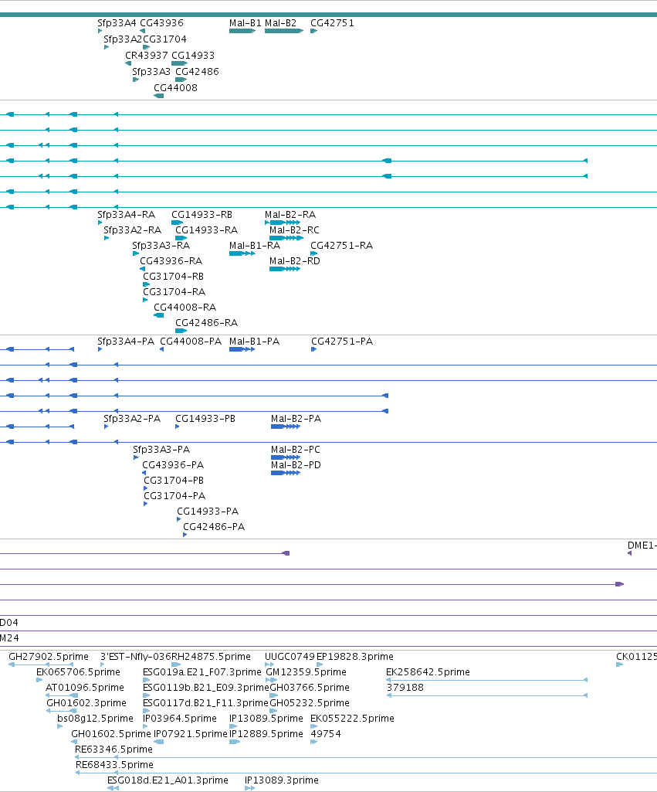Select transcript CG31704-RA label
Image resolution: width=657 pixels, height=792 pixels.
point(174,292)
